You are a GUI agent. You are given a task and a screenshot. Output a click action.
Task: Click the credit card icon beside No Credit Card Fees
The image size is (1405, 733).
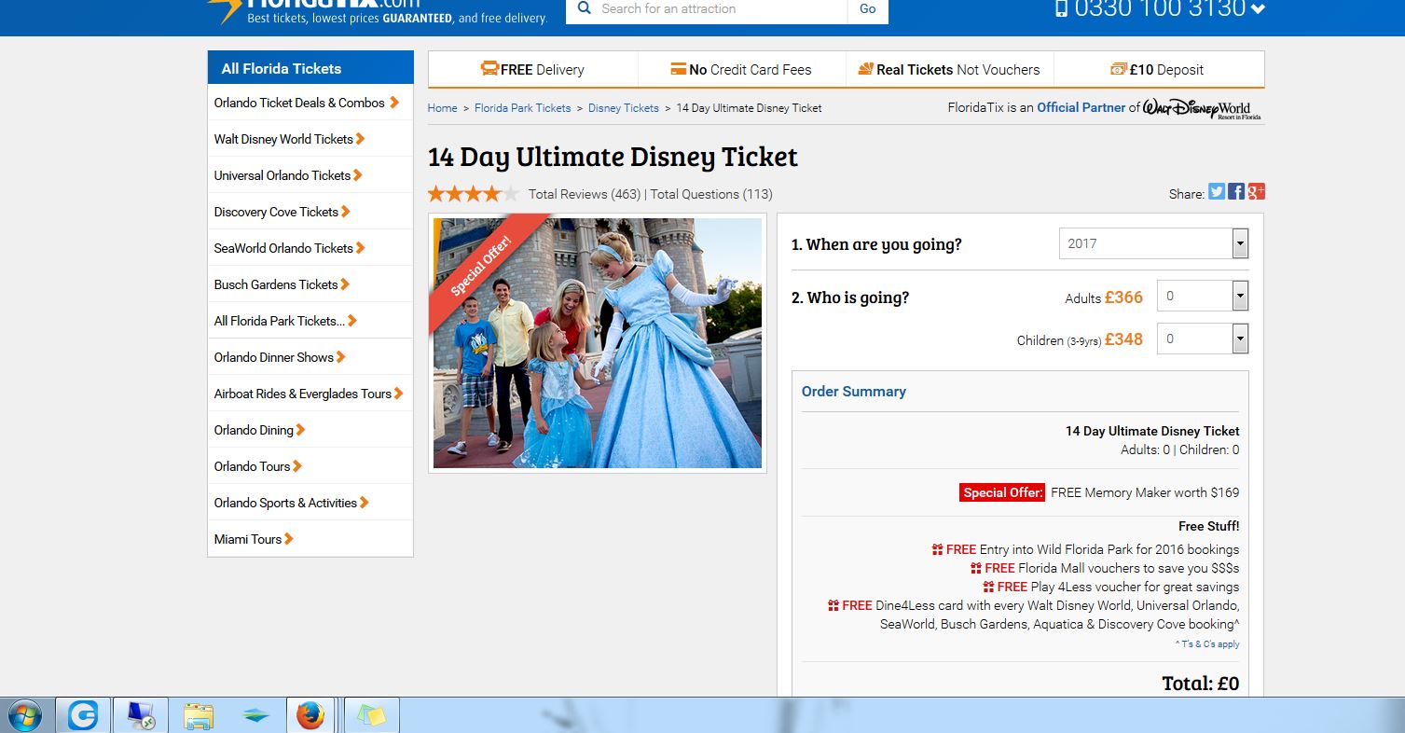click(679, 69)
